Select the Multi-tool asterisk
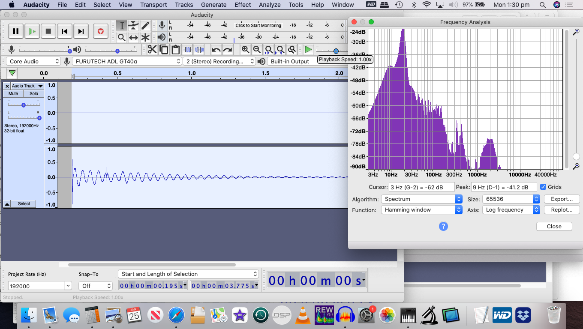Screen dimensions: 583x329 point(146,38)
